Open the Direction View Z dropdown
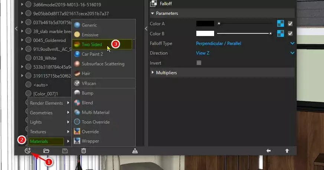The height and width of the screenshot is (170, 324). 245,53
